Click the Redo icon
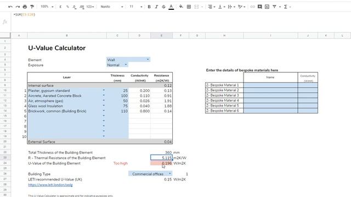Image resolution: width=351 pixels, height=197 pixels. tap(18, 7)
